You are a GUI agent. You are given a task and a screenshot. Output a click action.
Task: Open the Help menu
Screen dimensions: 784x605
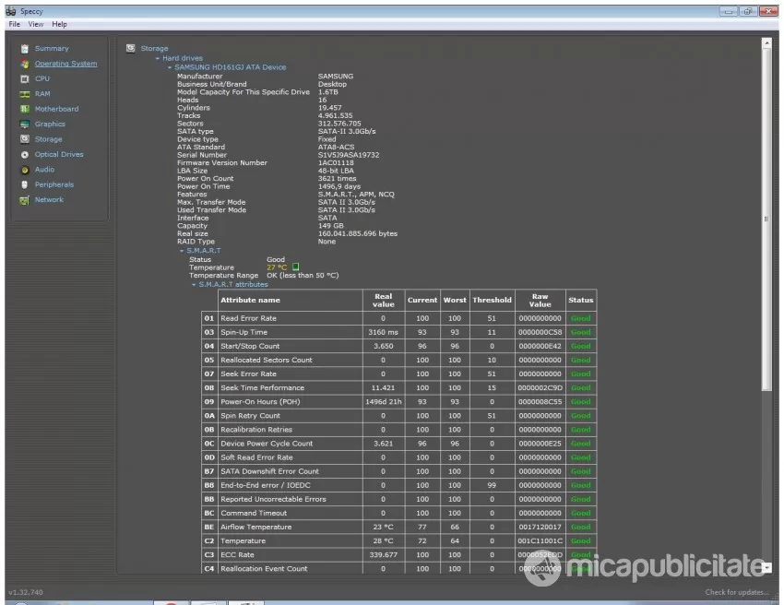[60, 24]
